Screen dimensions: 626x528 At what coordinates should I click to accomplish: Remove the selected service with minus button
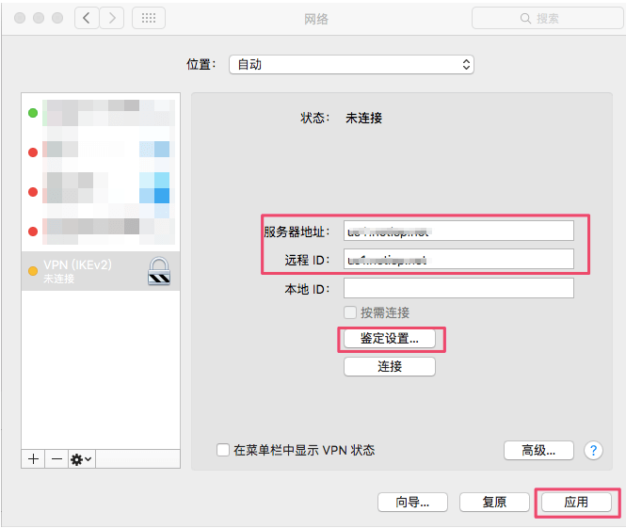tap(56, 459)
